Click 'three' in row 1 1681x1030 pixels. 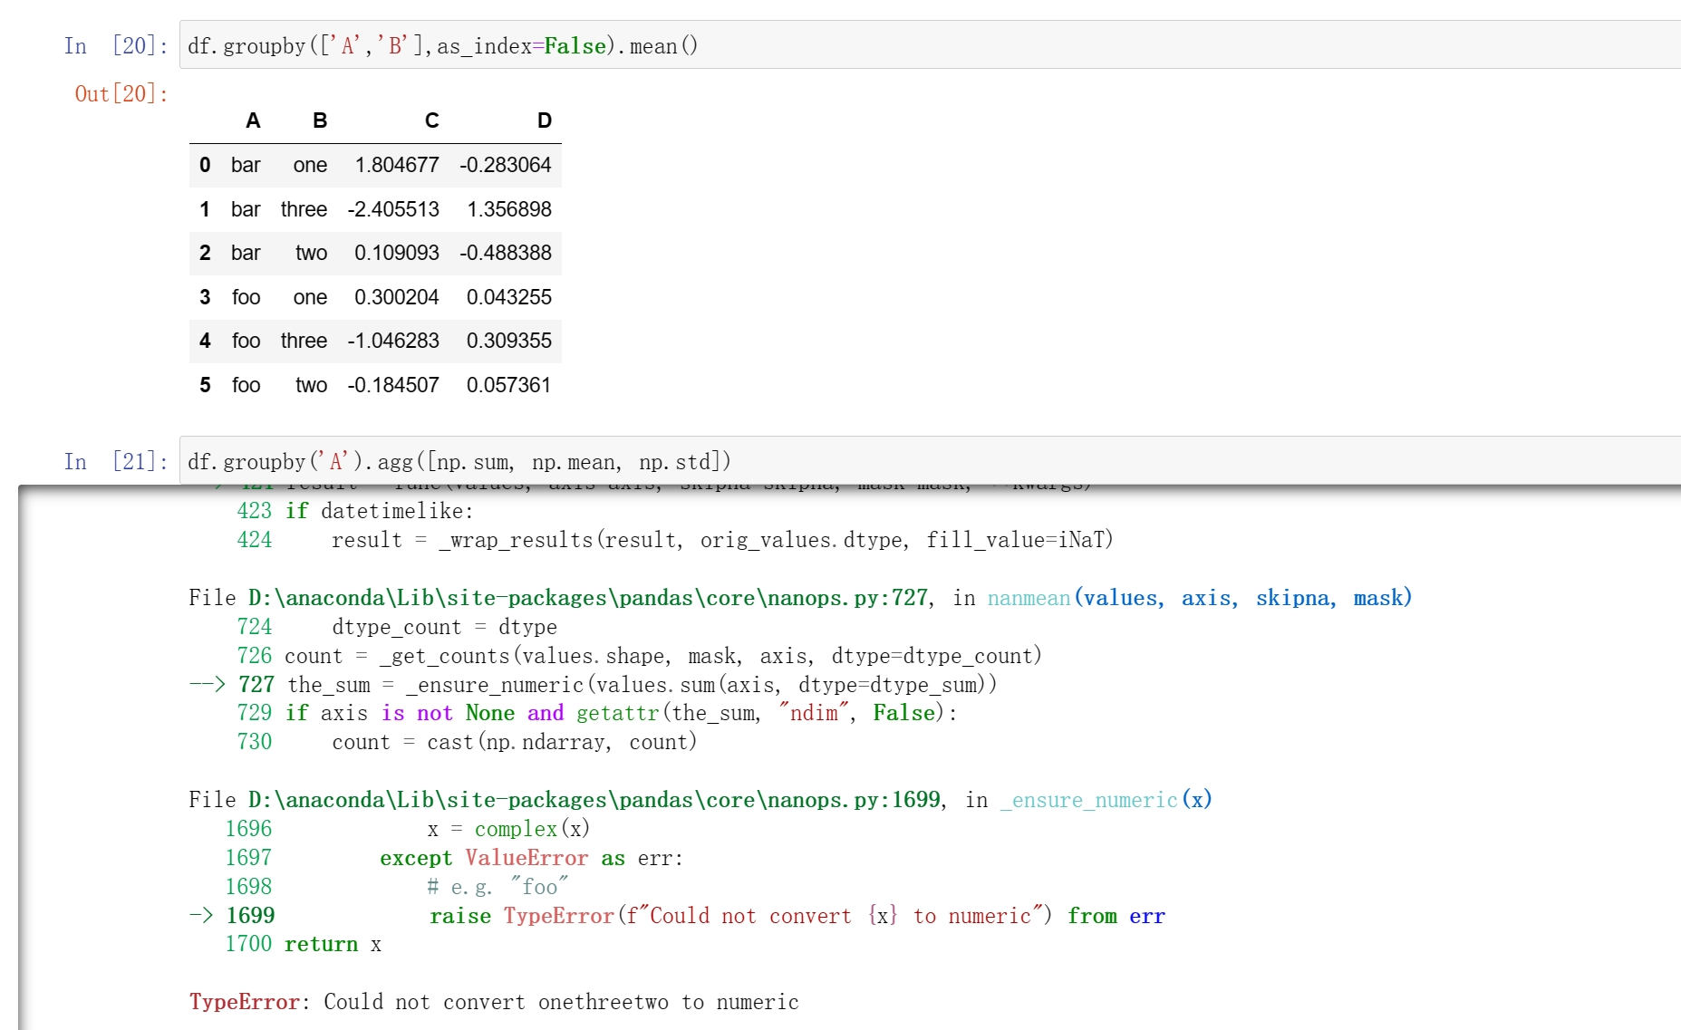[x=304, y=209]
